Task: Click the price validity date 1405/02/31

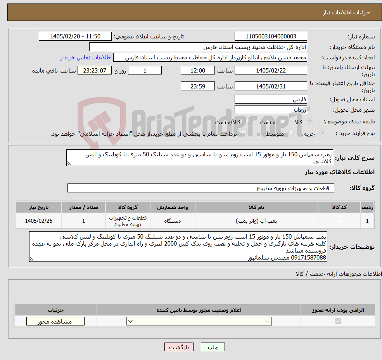Action: coord(271,86)
